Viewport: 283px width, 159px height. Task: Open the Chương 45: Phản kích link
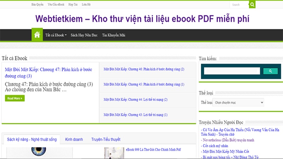click(144, 84)
